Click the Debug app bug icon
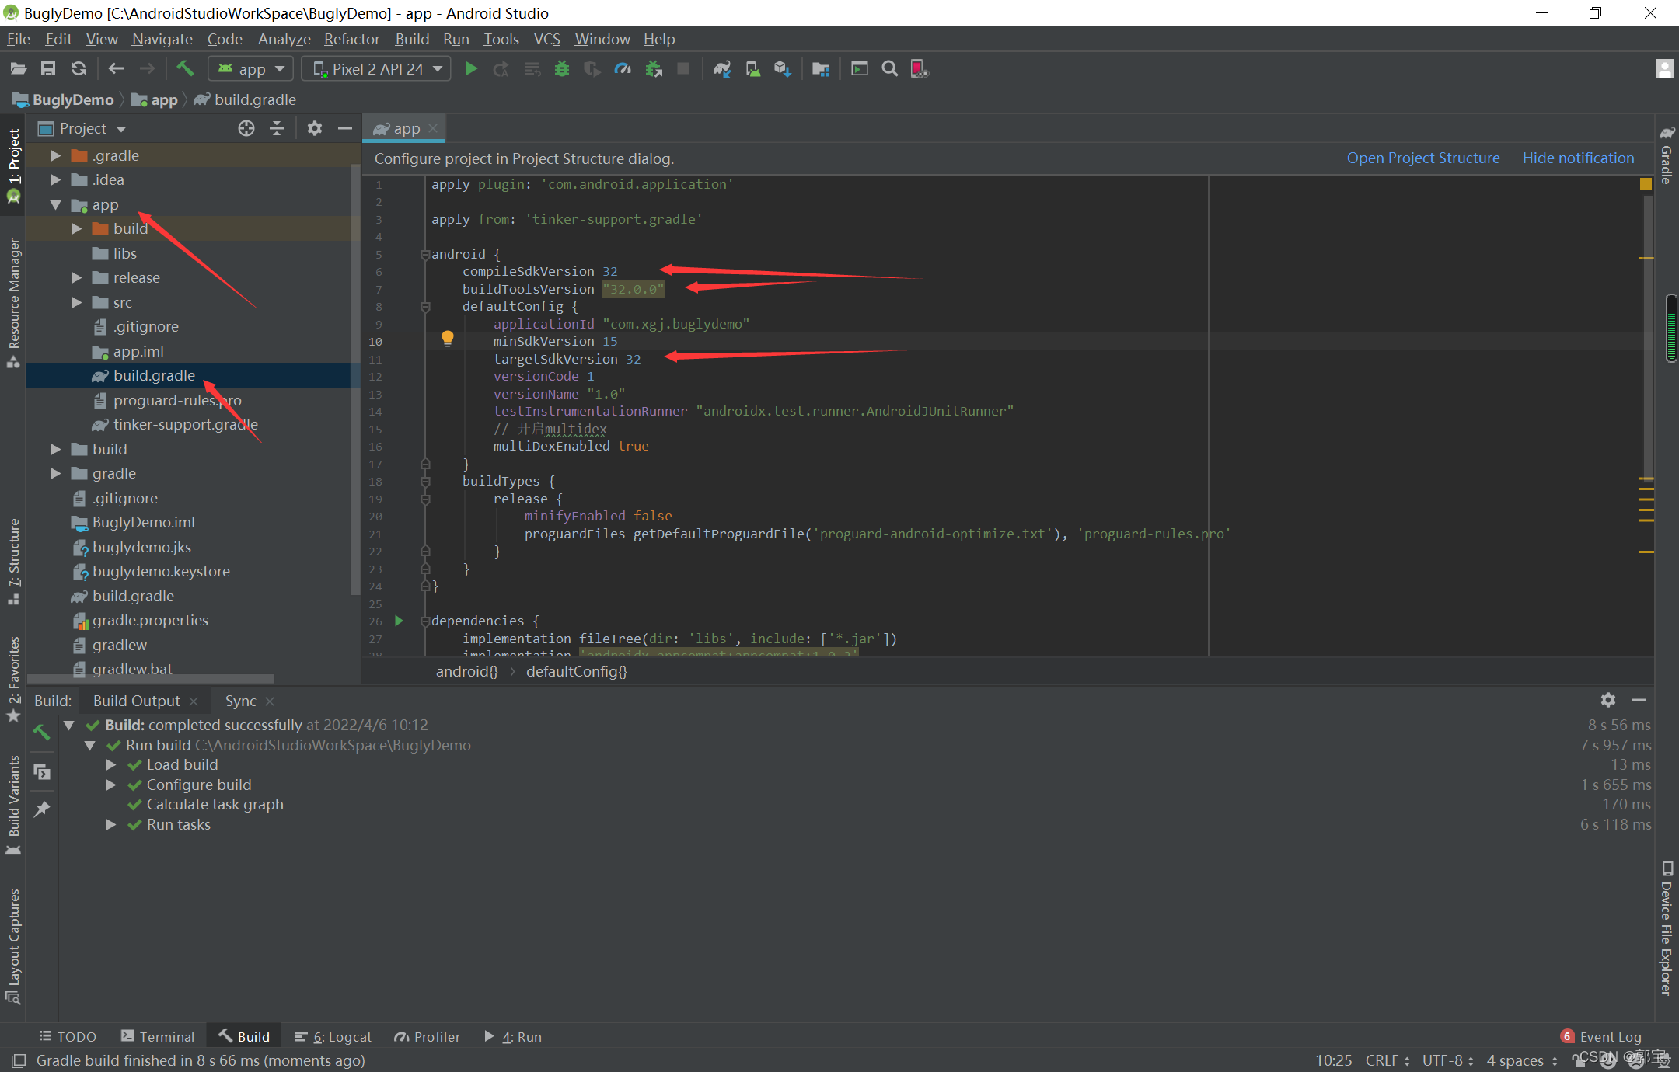The width and height of the screenshot is (1679, 1072). click(x=562, y=69)
